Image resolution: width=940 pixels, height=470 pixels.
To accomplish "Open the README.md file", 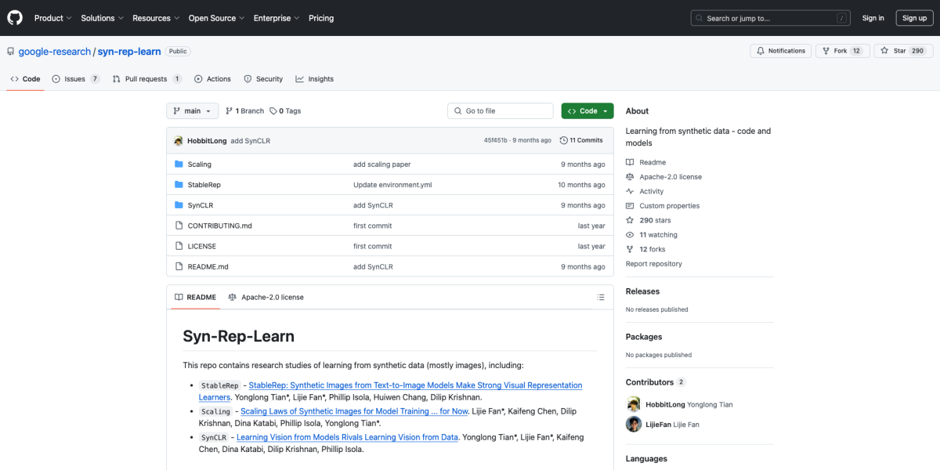I will click(208, 266).
